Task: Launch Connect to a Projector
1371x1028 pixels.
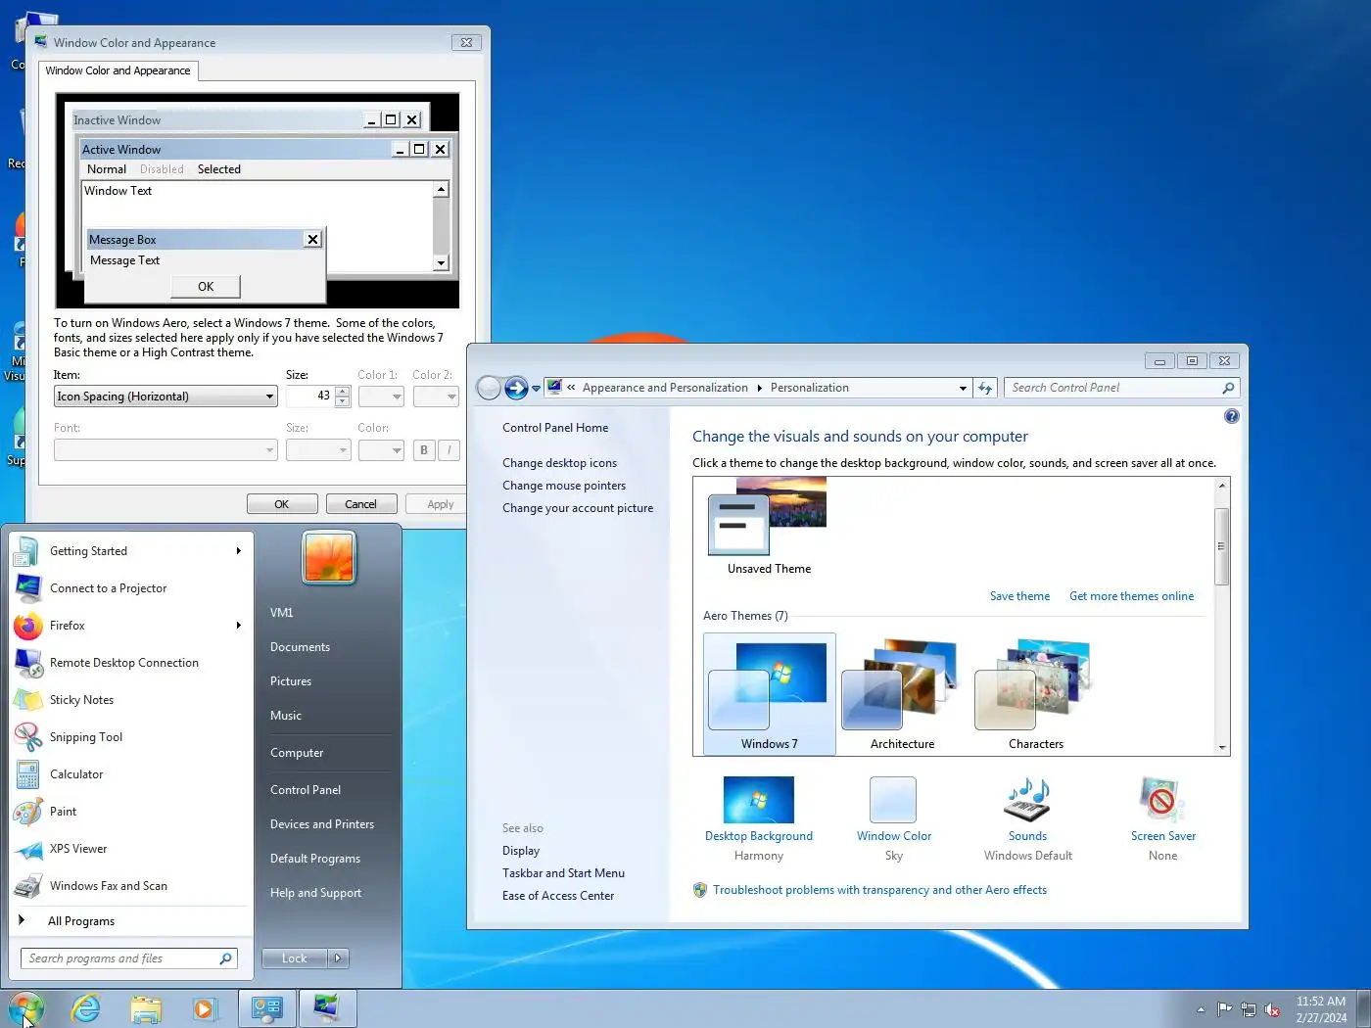Action: coord(128,588)
